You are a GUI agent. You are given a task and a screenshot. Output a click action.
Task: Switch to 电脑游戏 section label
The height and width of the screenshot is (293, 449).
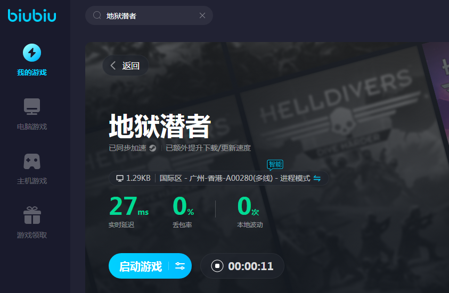[32, 127]
